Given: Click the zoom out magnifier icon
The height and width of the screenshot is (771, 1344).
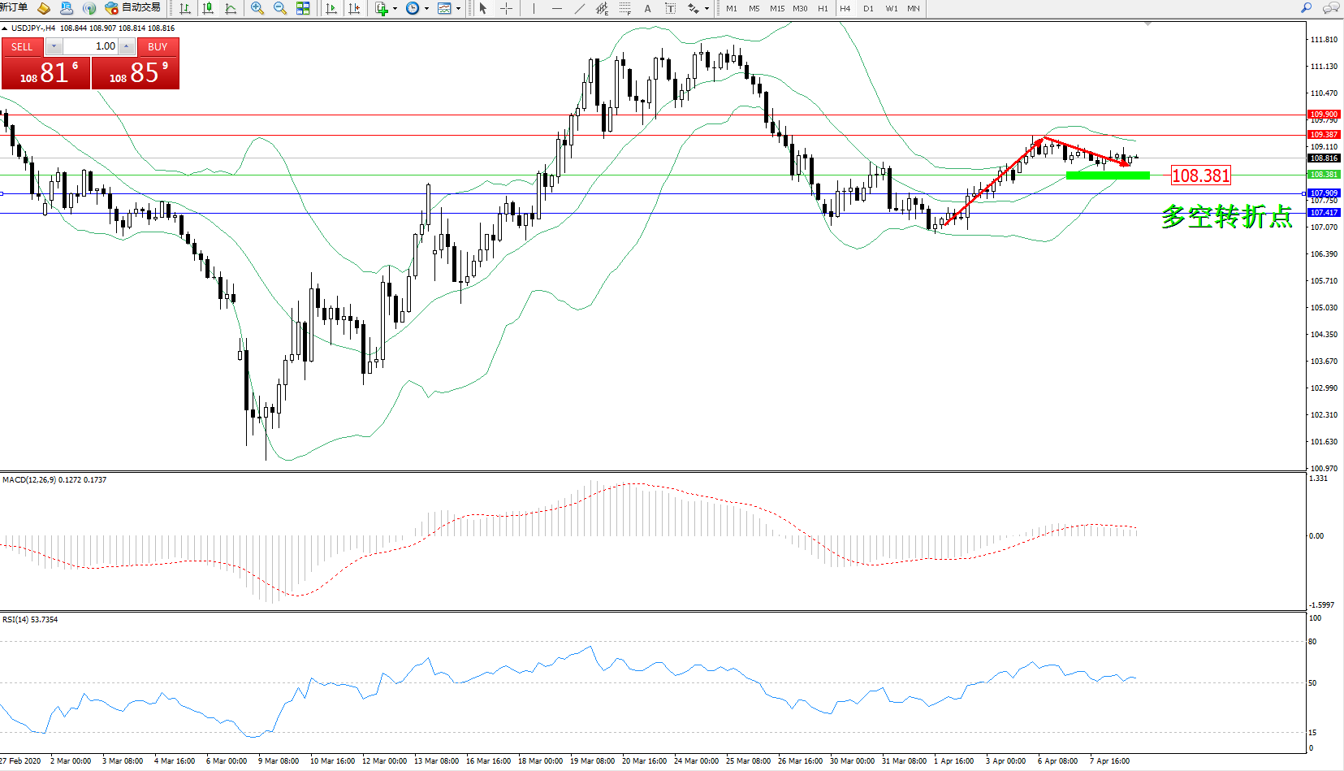Looking at the screenshot, I should tap(280, 8).
